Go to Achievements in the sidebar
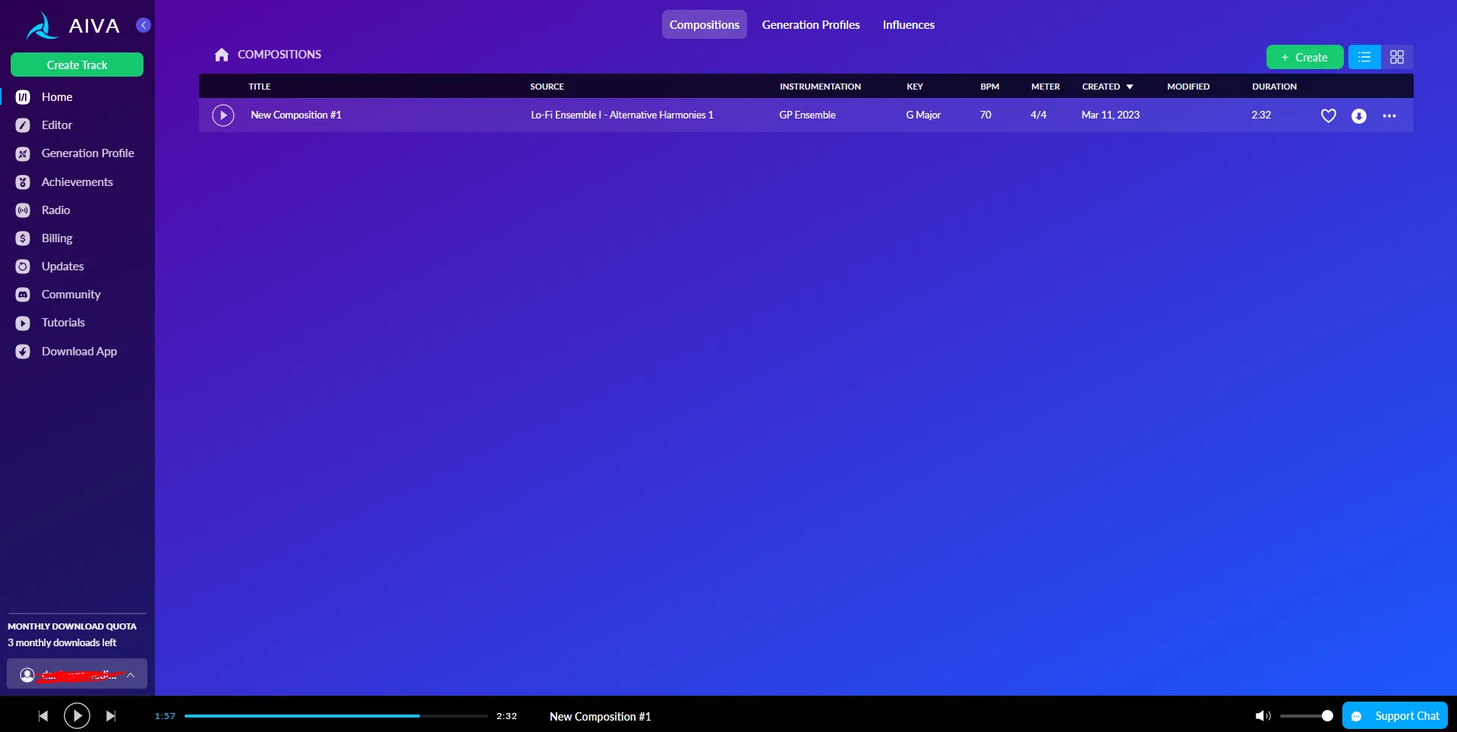This screenshot has width=1457, height=732. click(x=77, y=182)
